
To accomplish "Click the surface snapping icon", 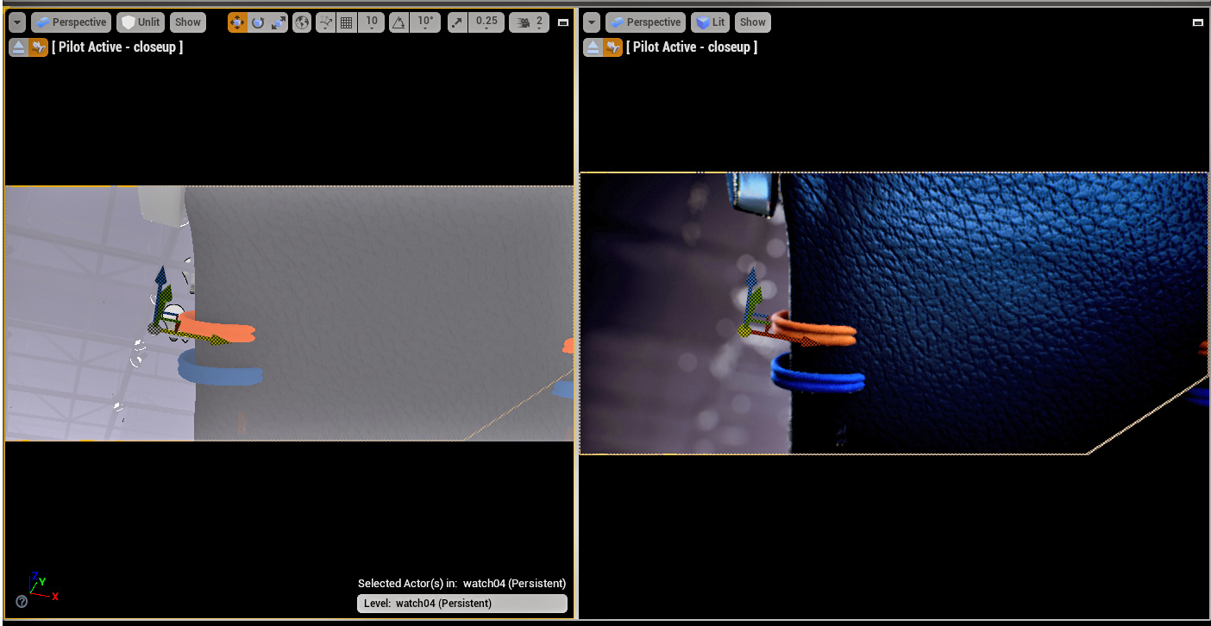I will [325, 22].
